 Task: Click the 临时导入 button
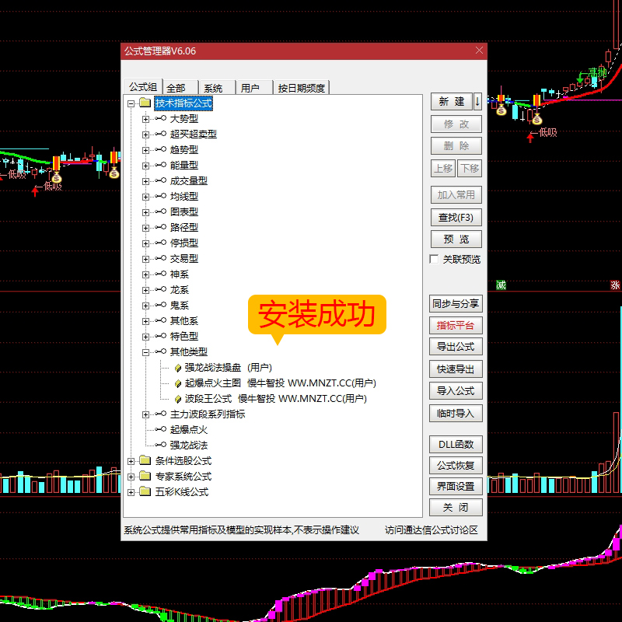click(456, 414)
